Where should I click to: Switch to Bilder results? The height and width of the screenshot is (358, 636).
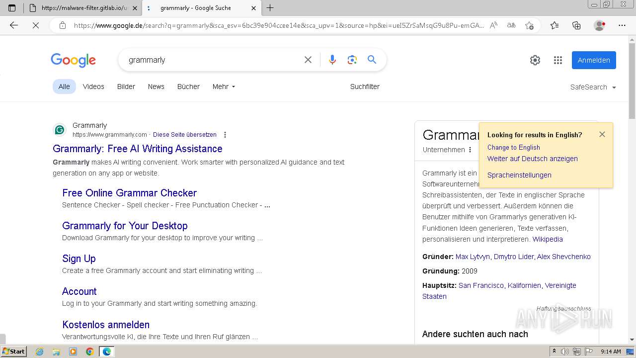click(x=126, y=87)
